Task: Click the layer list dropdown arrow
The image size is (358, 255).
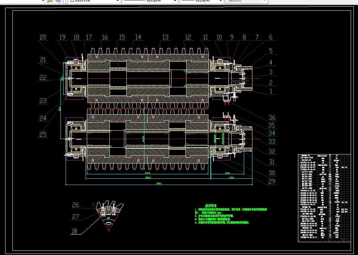Action: point(43,1)
